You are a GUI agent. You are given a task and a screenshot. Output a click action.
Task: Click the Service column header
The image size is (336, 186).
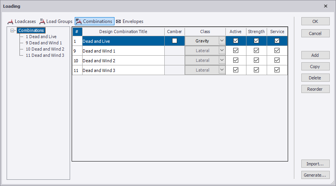click(277, 32)
